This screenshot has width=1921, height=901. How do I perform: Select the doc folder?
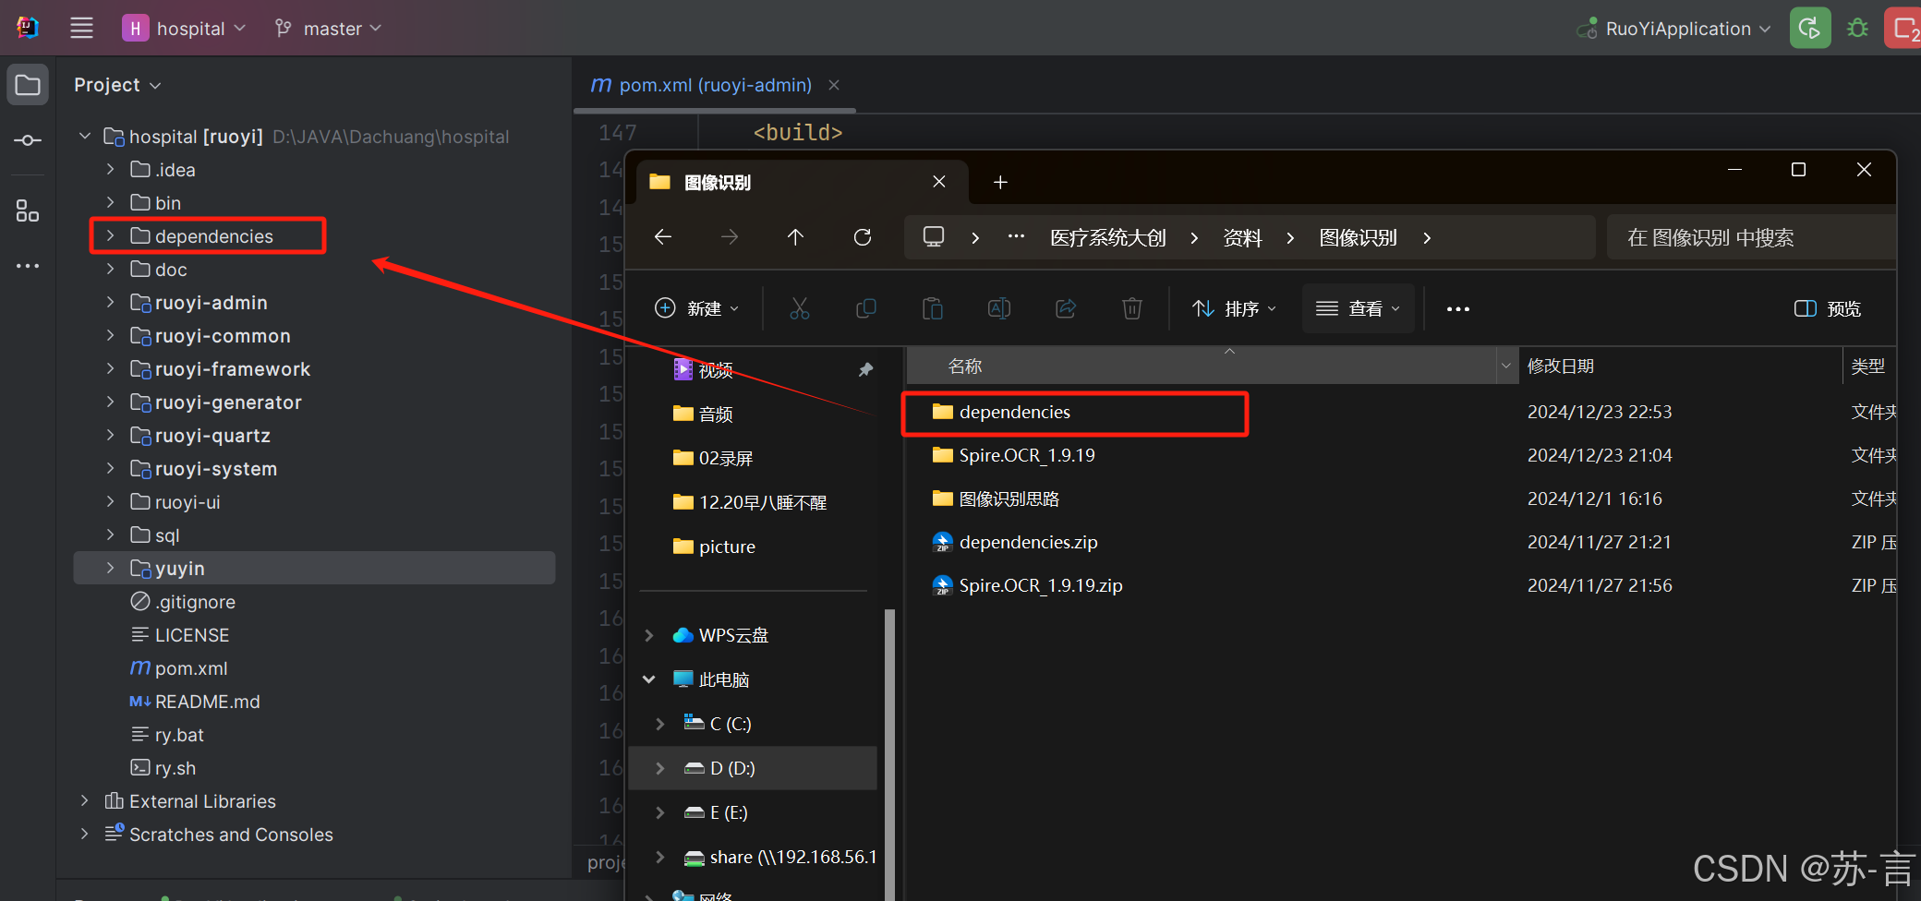171,270
